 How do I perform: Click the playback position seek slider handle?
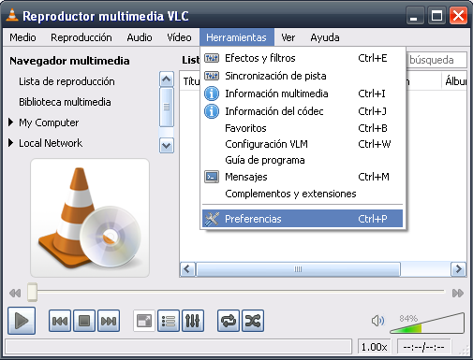pos(32,293)
